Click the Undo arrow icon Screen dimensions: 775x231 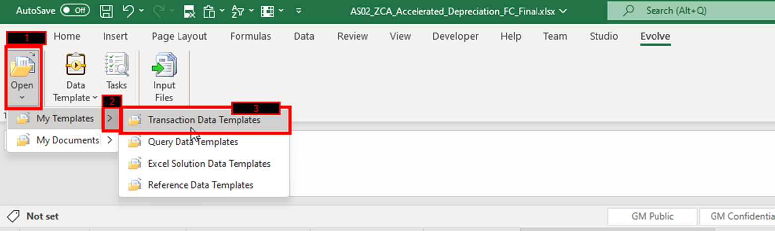click(x=128, y=10)
